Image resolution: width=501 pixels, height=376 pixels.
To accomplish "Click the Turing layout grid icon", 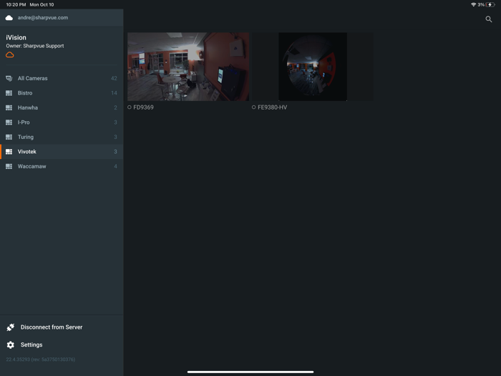I will click(9, 138).
